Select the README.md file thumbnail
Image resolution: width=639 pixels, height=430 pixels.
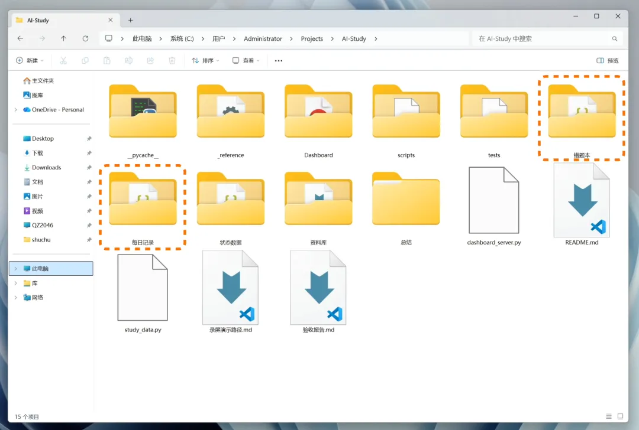click(x=582, y=200)
